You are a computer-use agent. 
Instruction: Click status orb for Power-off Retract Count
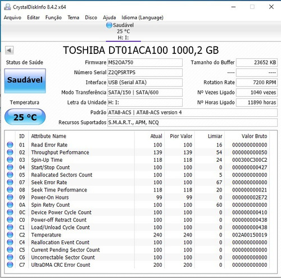[x=10, y=220]
